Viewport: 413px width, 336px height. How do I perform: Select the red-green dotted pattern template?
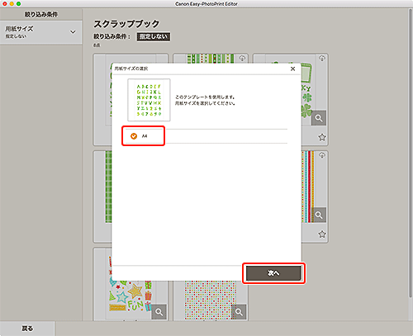pyautogui.click(x=211, y=301)
